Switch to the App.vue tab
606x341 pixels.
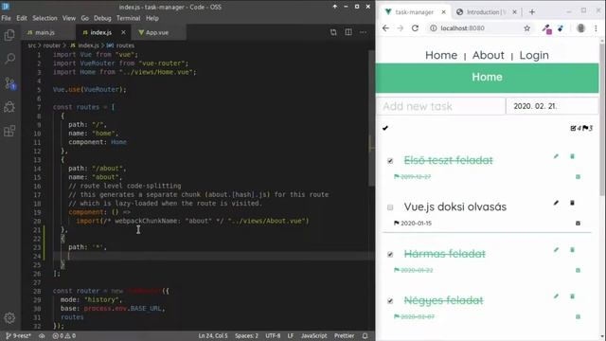pyautogui.click(x=157, y=32)
